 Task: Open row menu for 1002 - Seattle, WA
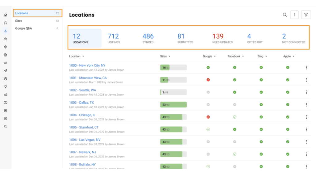306,92
